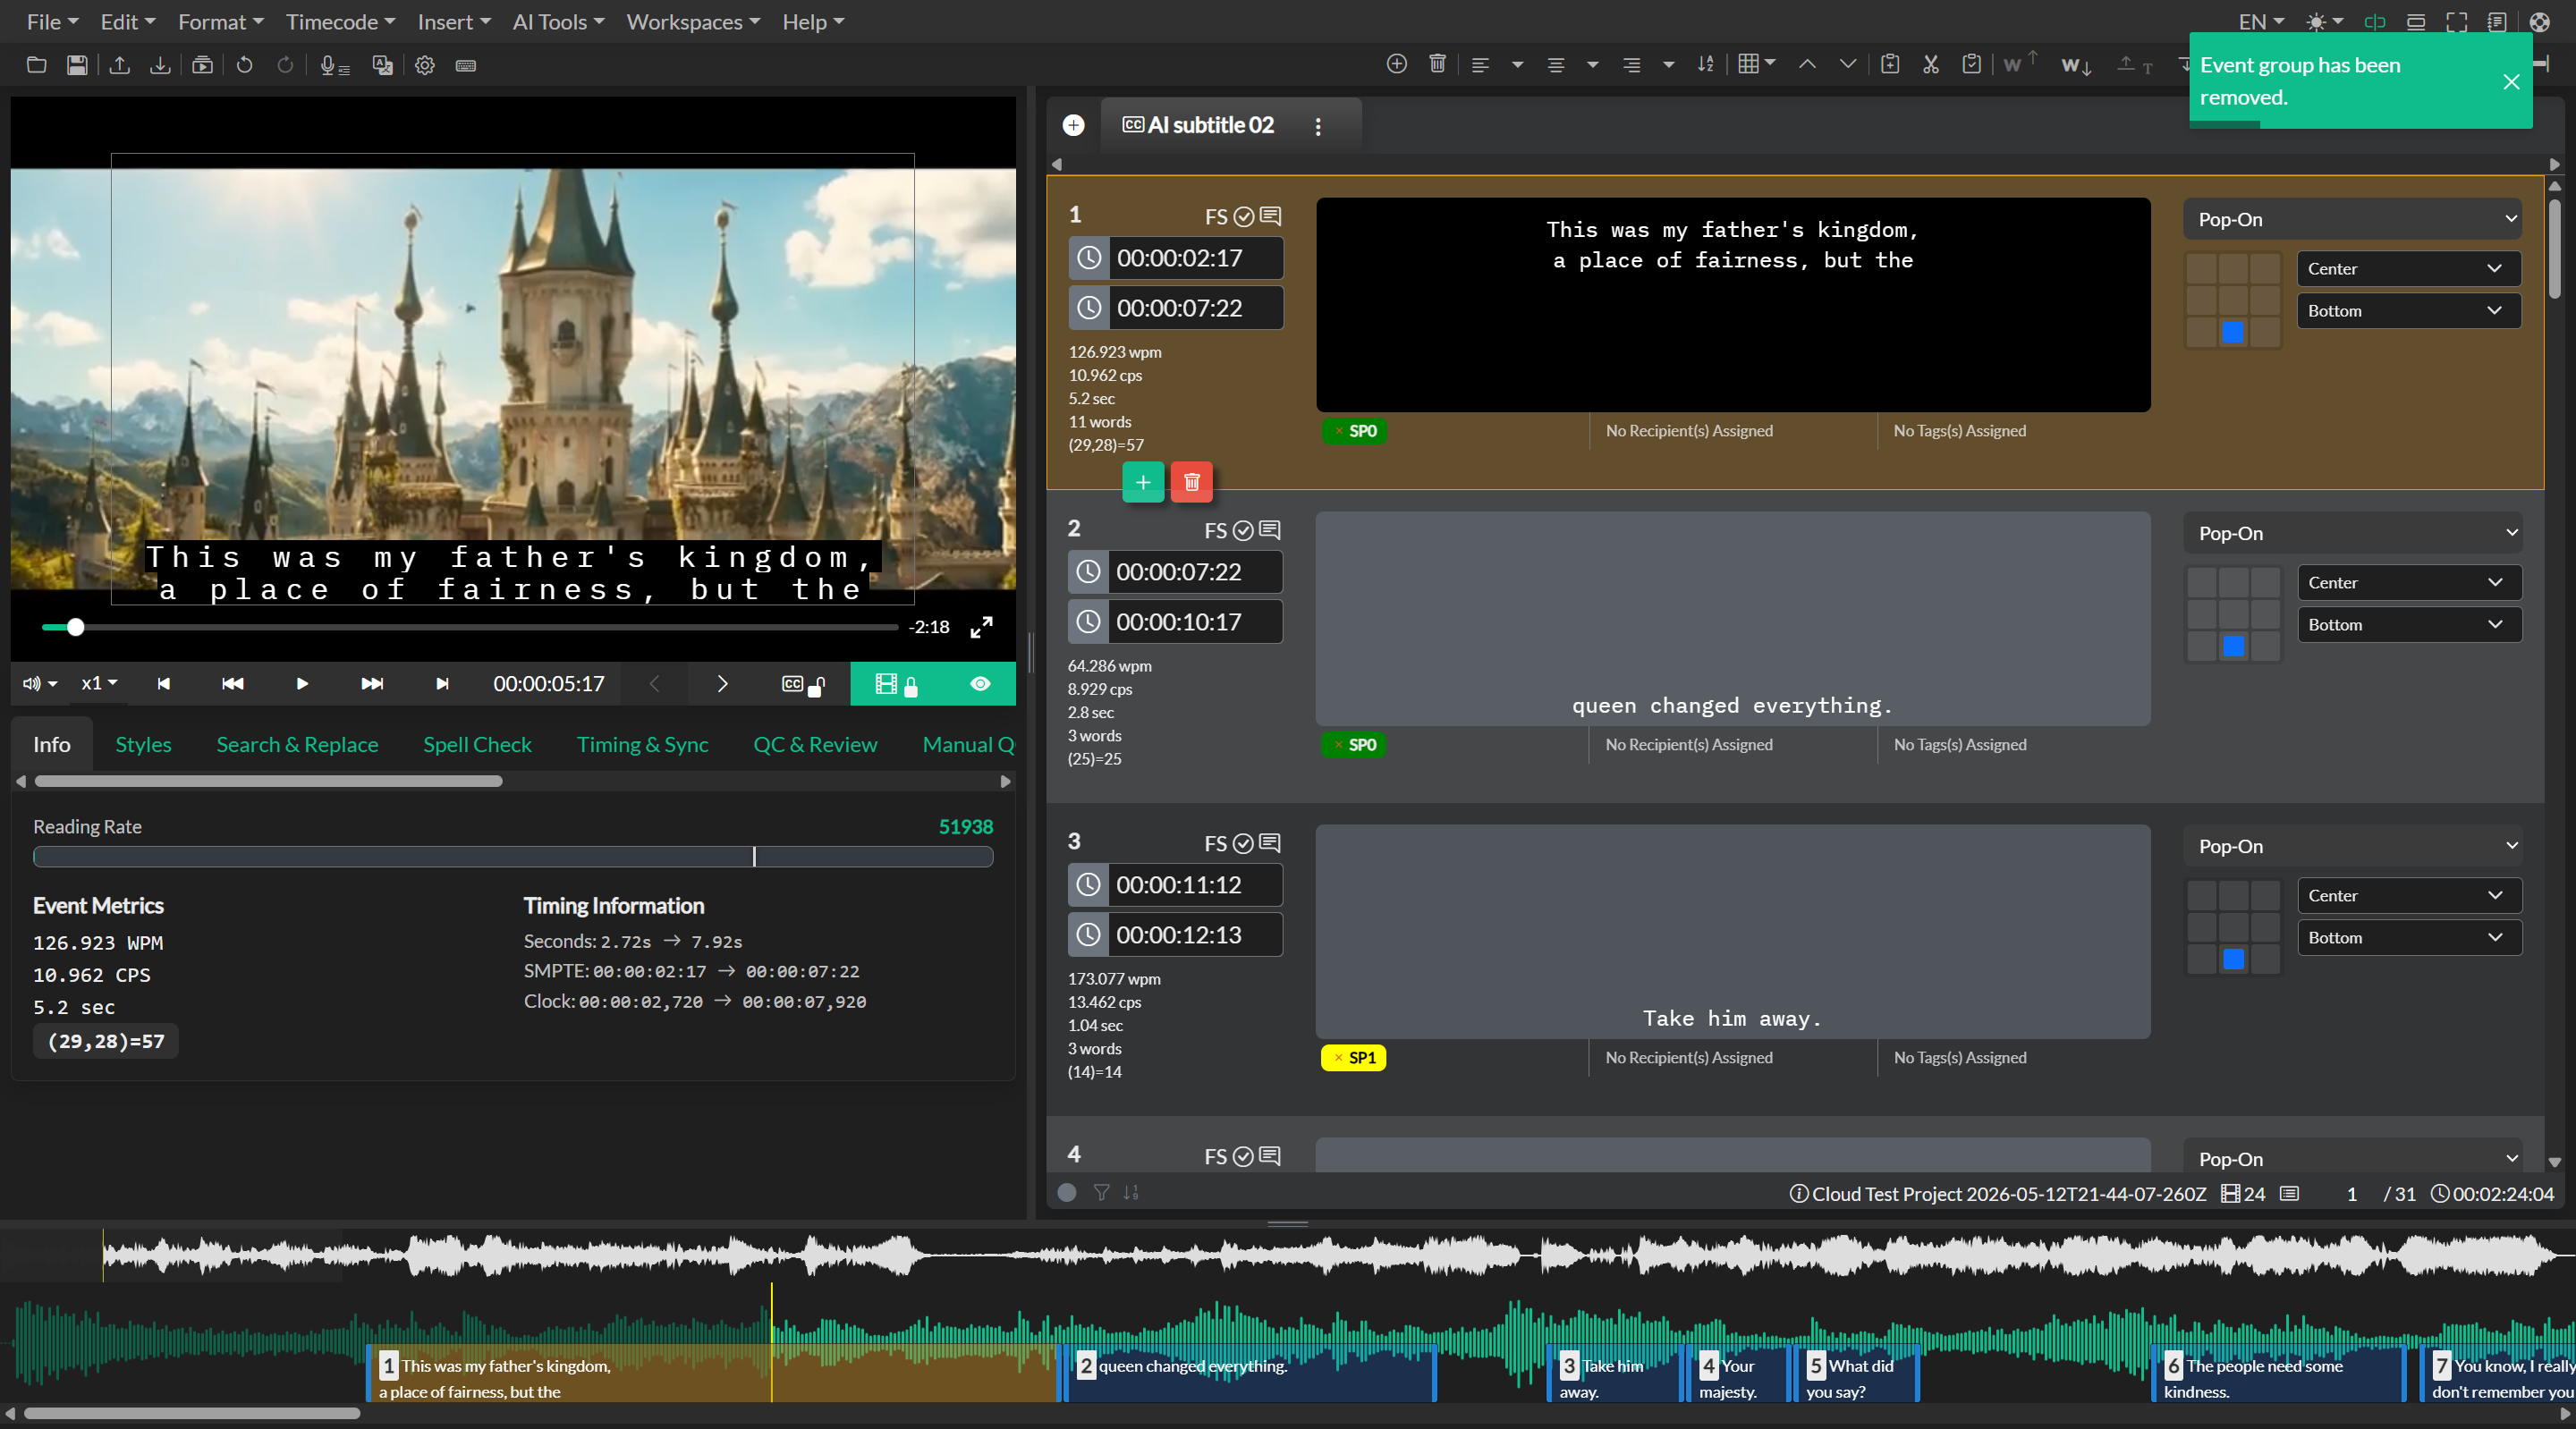The image size is (2576, 1429).
Task: Start AI transcription via microphone icon
Action: (334, 65)
